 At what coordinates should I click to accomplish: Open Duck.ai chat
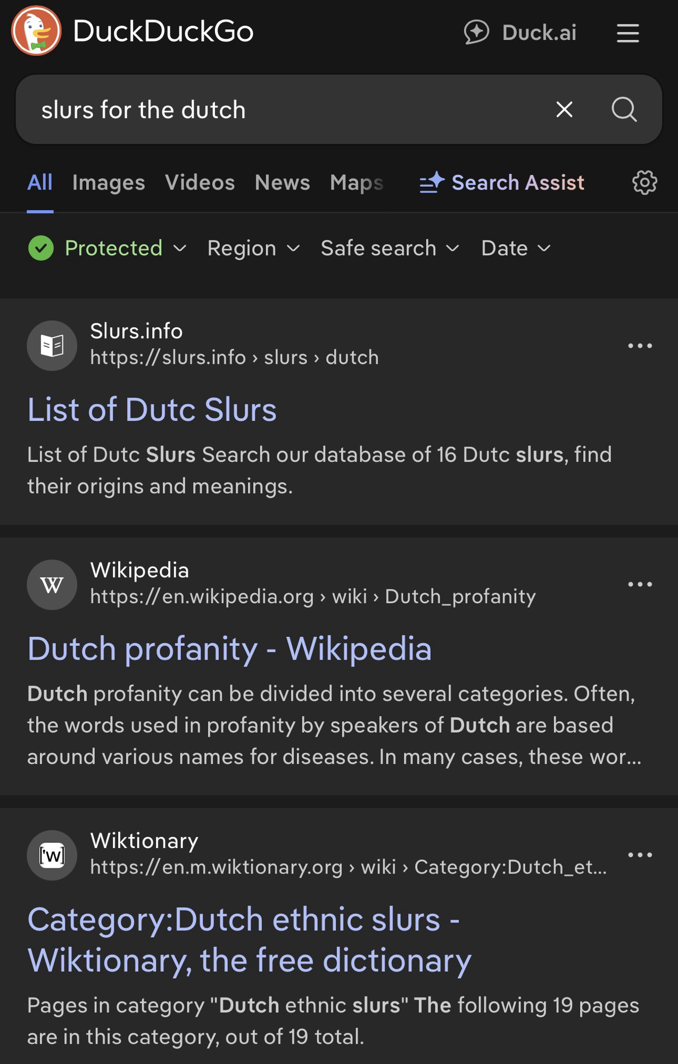coord(520,32)
